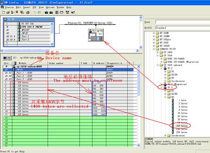Click the rack title bar icon
The width and height of the screenshot is (210, 153).
[5, 19]
